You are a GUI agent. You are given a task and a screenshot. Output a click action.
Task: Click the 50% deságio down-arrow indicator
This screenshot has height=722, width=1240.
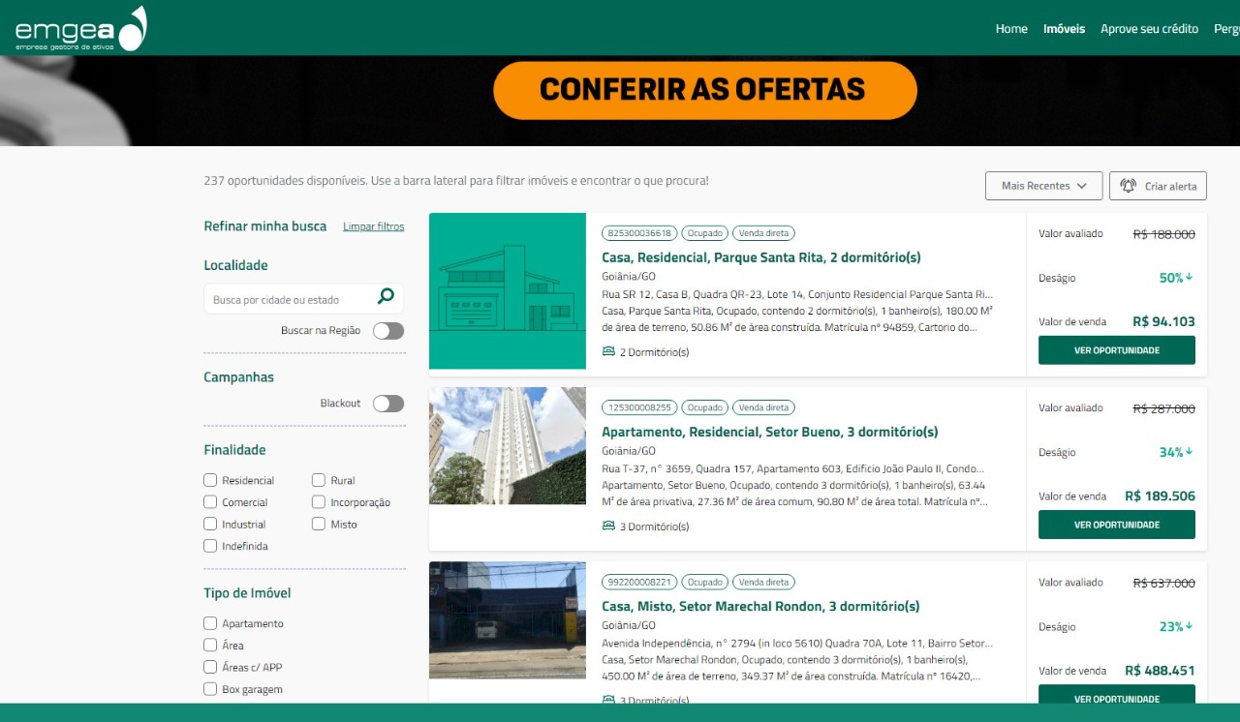tap(1189, 278)
